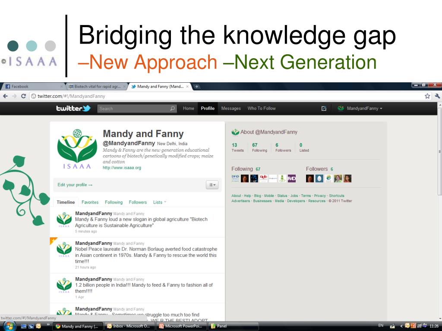Image resolution: width=442 pixels, height=331 pixels.
Task: Click the 1 Apr tweet timestamp
Action: pyautogui.click(x=79, y=297)
